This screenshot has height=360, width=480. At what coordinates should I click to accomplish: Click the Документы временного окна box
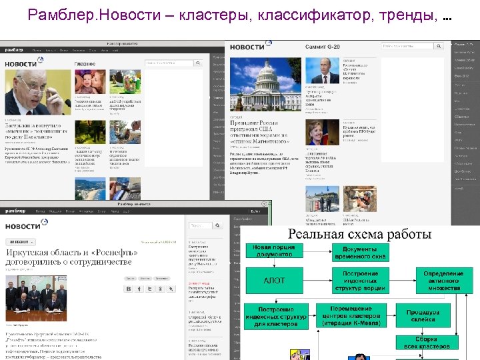point(360,253)
